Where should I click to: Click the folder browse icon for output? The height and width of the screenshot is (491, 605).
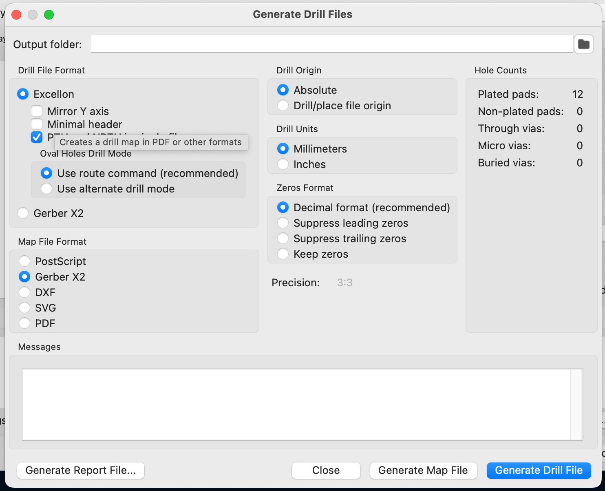click(583, 44)
